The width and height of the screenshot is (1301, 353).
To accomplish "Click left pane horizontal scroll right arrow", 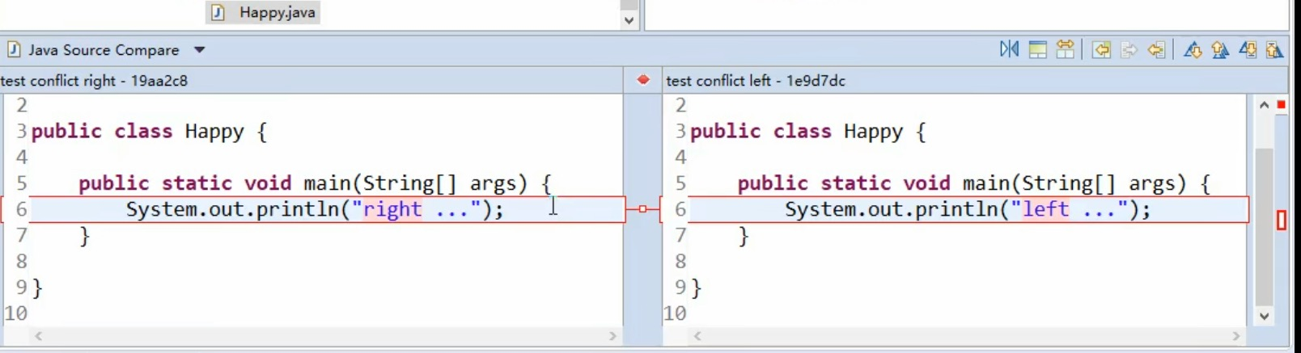I will tap(612, 335).
